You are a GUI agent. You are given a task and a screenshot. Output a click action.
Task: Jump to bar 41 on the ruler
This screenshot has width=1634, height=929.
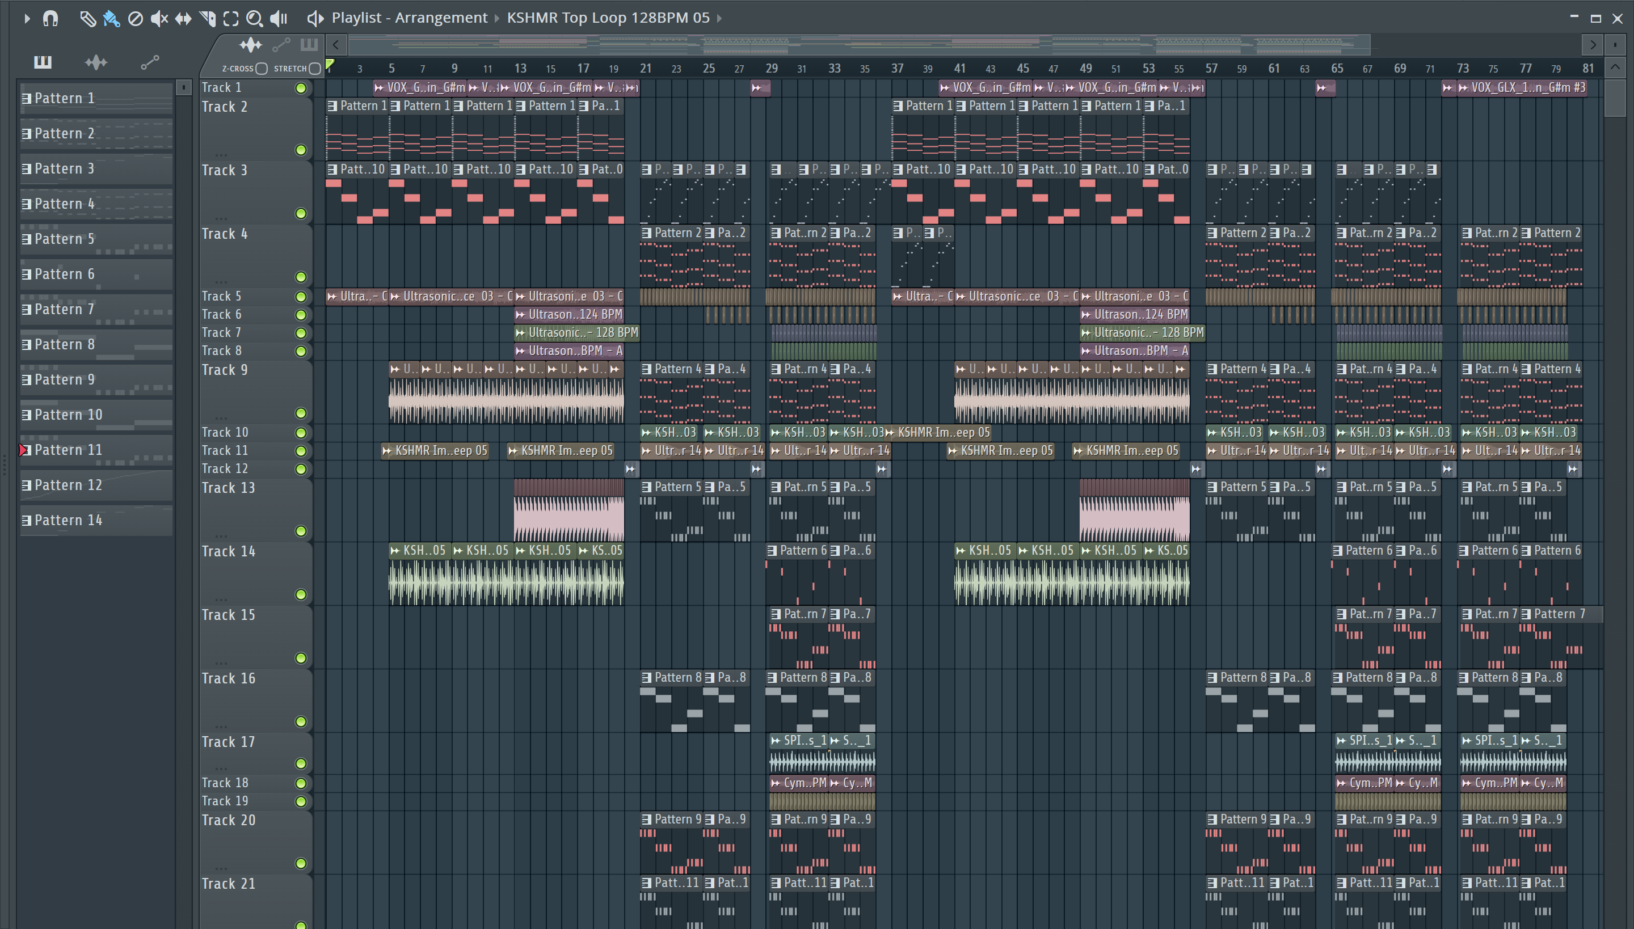(959, 68)
